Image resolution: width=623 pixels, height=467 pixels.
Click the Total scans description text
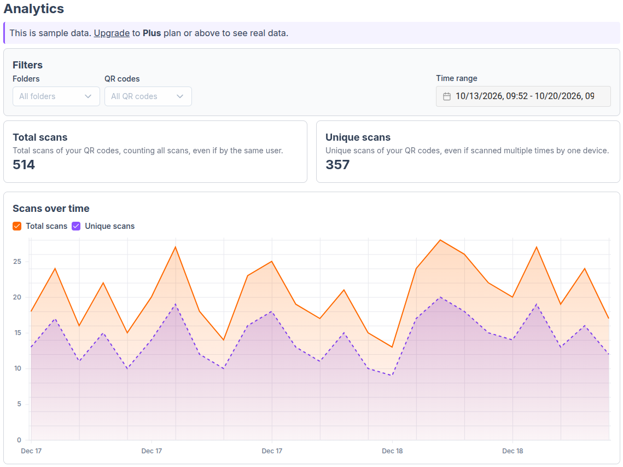coord(148,151)
